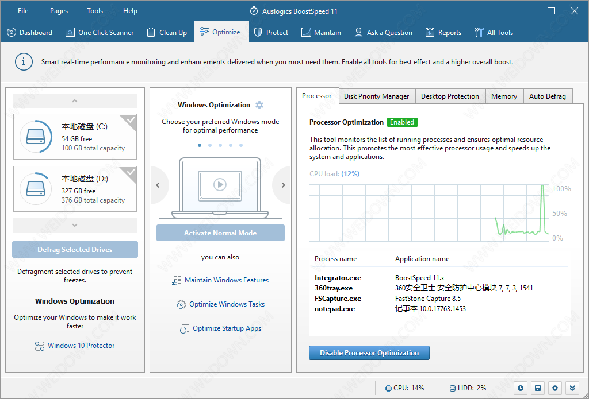Viewport: 589px width, 399px height.
Task: Click the 327 GB free text for drive D:
Action: tap(78, 191)
